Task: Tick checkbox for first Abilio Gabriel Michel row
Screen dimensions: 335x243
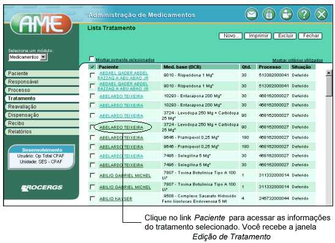Action: tap(92, 175)
